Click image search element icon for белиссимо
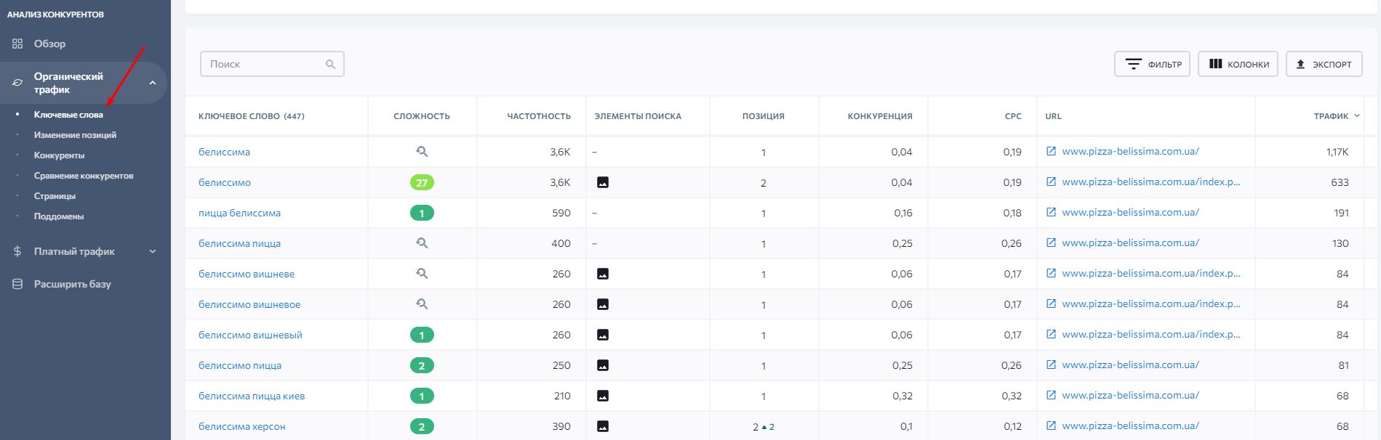The height and width of the screenshot is (440, 1381). (602, 183)
